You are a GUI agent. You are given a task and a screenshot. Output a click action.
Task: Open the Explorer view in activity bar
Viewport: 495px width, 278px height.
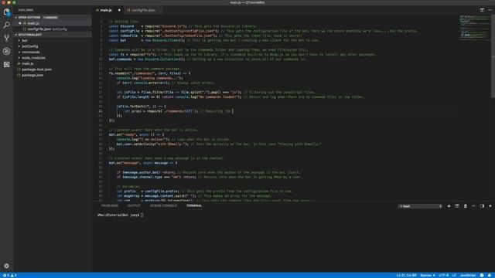click(x=7, y=12)
